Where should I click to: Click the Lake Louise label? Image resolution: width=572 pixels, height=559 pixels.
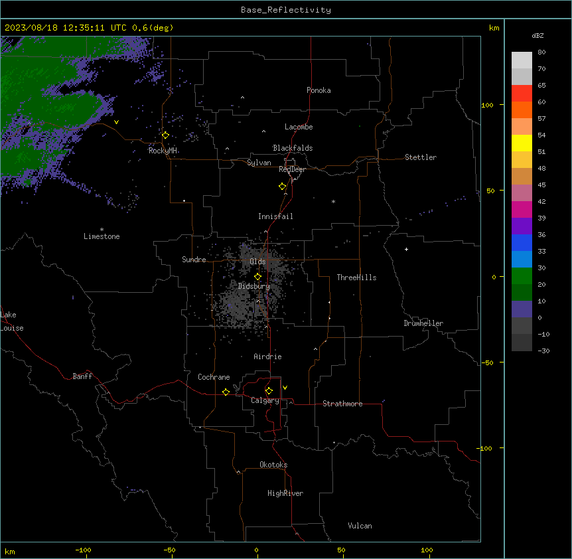(12, 321)
